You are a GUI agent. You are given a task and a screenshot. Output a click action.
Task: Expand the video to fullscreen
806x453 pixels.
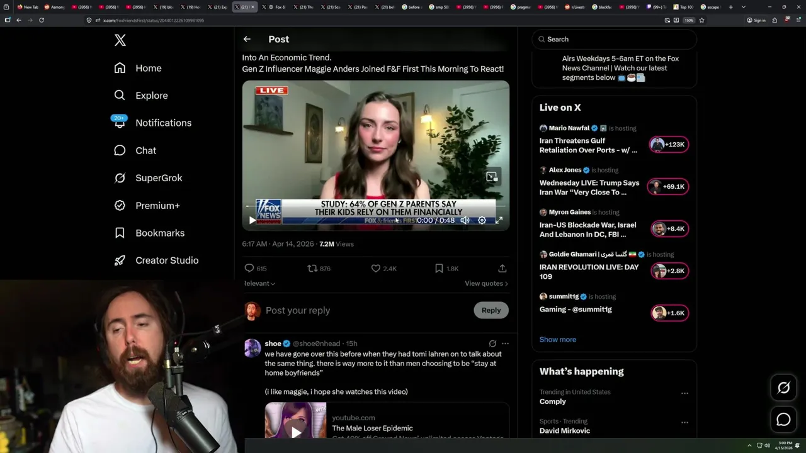(x=499, y=220)
